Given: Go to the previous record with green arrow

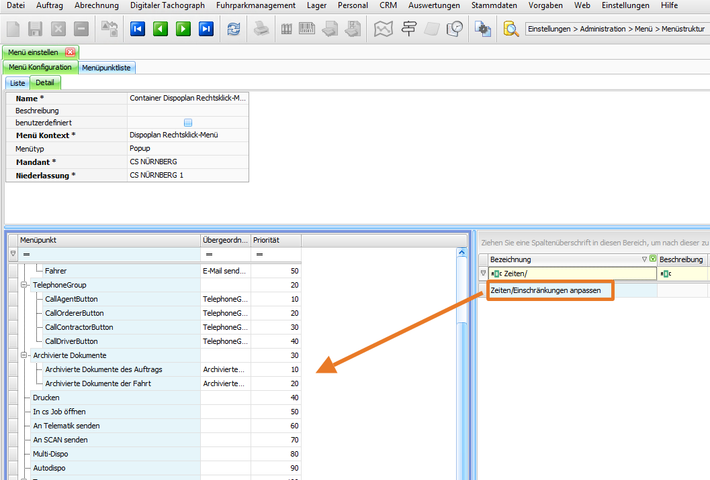Looking at the screenshot, I should tap(161, 29).
